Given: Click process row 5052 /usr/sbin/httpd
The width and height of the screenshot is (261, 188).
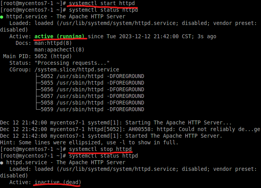Looking at the screenshot, I should [90, 76].
